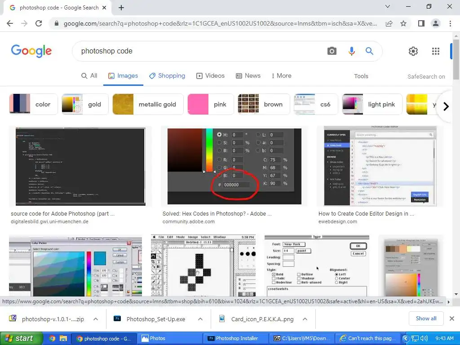The width and height of the screenshot is (460, 345).
Task: Switch to the 7-Zip Downloads taskbar window
Action: pyautogui.click(x=302, y=339)
